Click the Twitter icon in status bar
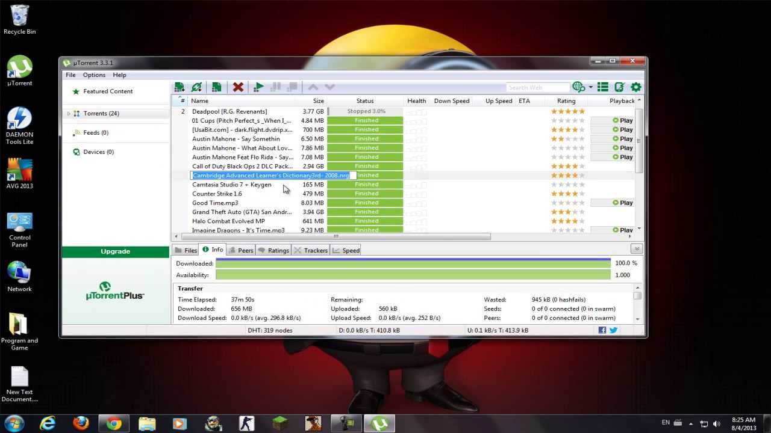Image resolution: width=771 pixels, height=433 pixels. 613,330
